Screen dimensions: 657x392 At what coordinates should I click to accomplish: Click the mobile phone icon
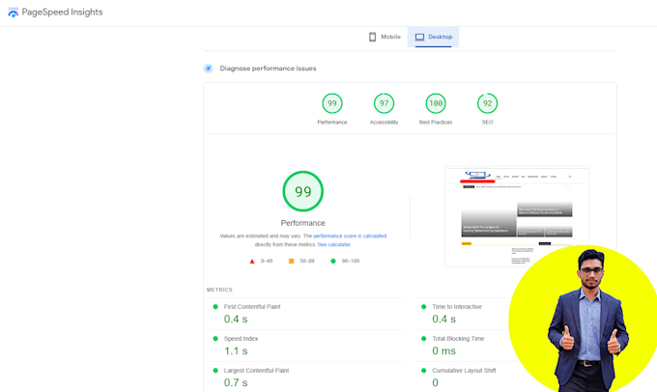pos(372,37)
